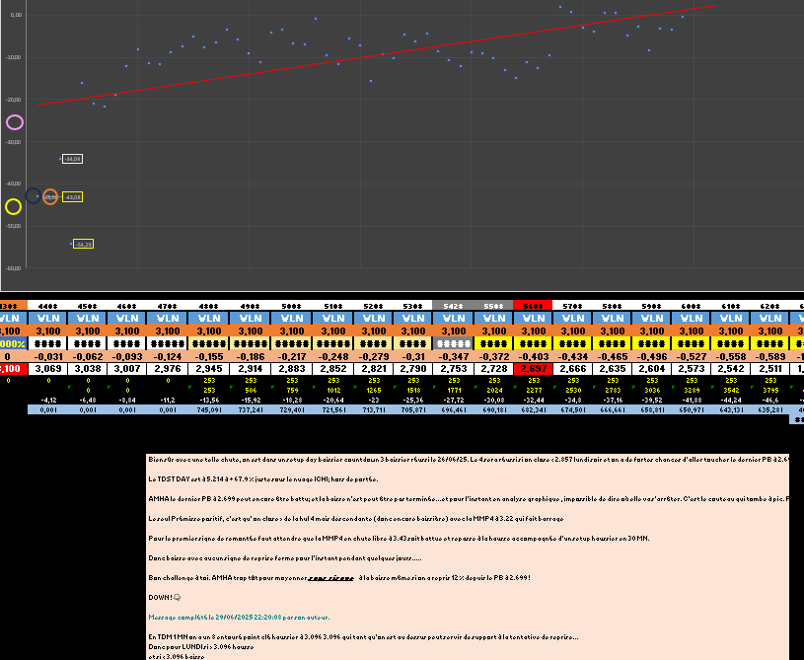804x660 pixels.
Task: Click the -20,00 axis label
Action: [14, 100]
